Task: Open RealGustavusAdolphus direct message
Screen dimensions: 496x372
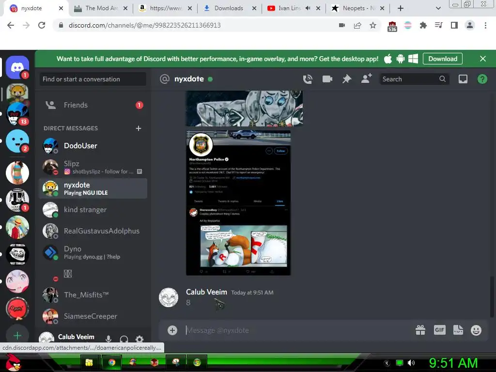Action: click(93, 231)
